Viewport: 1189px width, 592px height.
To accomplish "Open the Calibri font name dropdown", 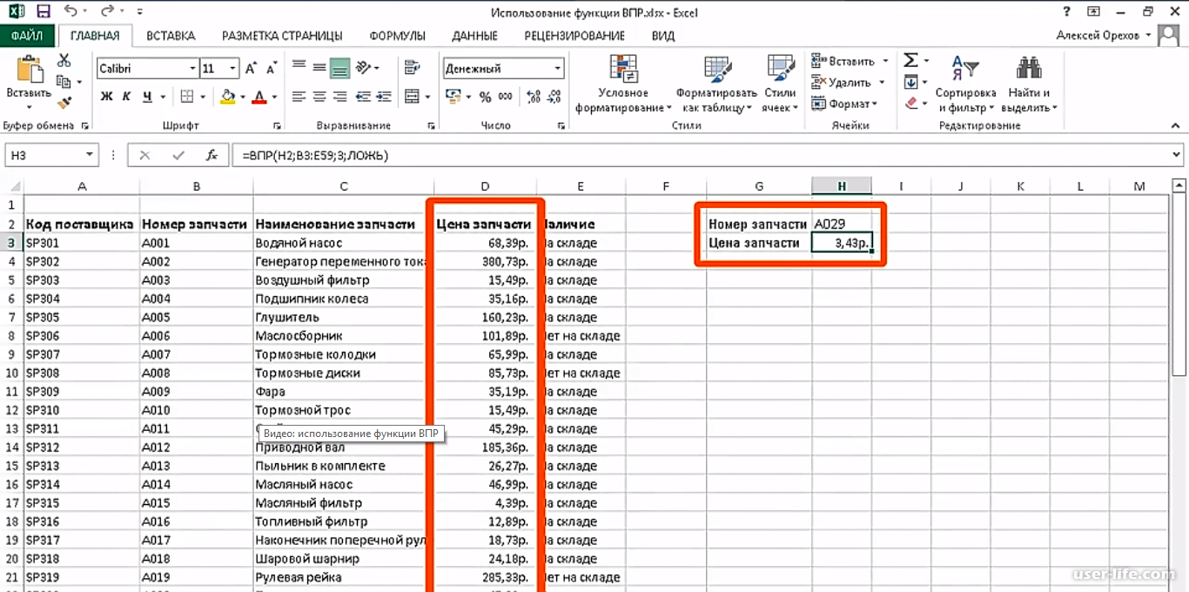I will [x=193, y=68].
